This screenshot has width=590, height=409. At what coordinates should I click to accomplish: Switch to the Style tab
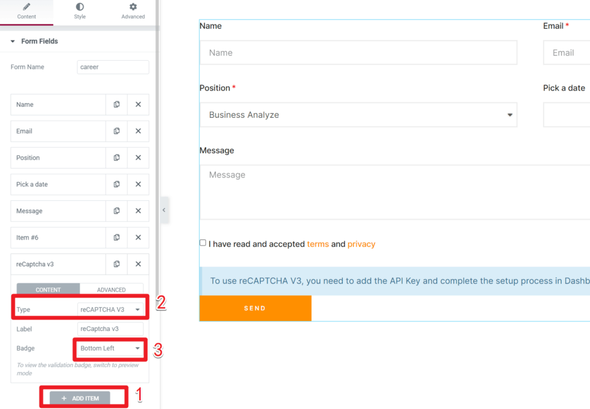click(x=80, y=12)
